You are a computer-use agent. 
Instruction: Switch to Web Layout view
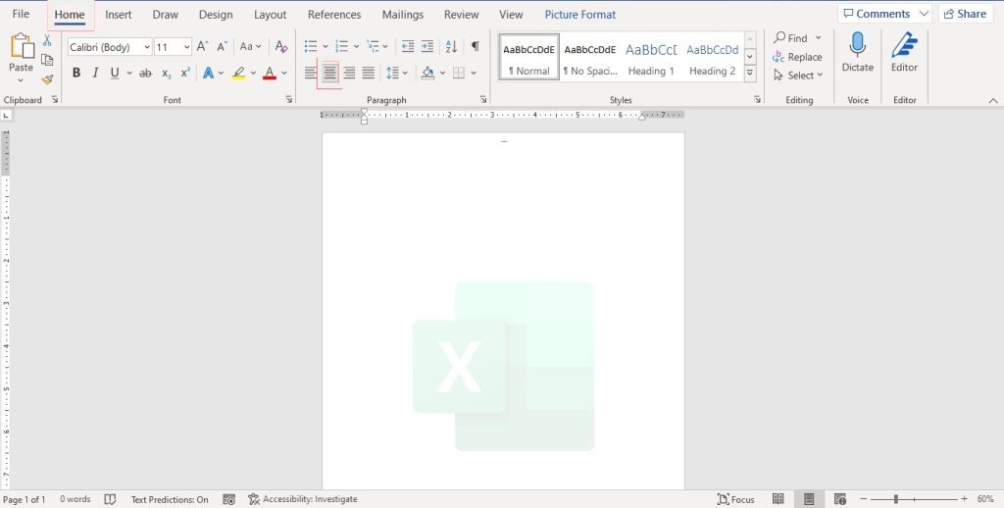840,499
